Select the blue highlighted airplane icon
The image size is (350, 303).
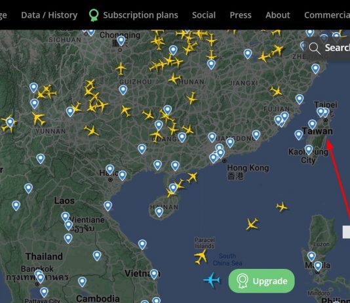coord(212,279)
